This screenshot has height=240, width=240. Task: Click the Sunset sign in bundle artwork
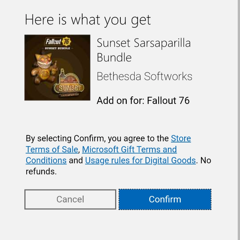point(69,88)
